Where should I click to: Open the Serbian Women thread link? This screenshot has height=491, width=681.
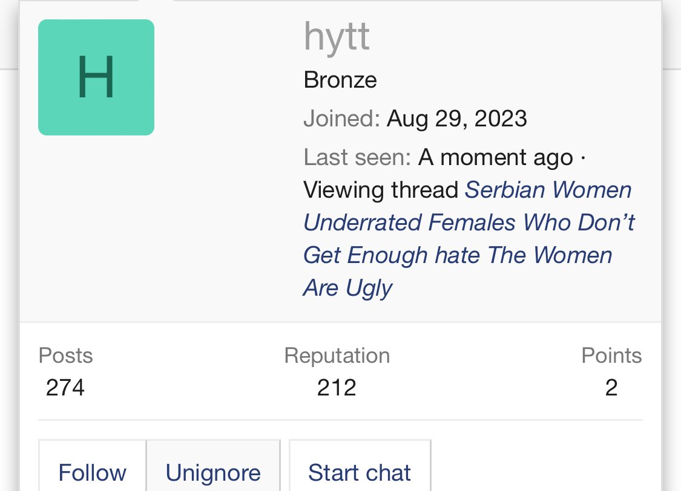click(548, 190)
